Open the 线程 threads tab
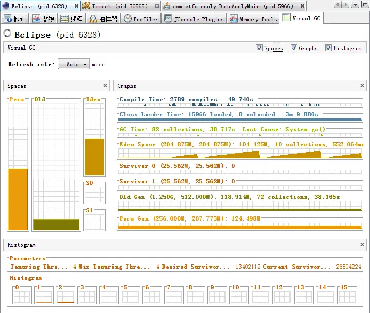The image size is (370, 313). point(72,19)
